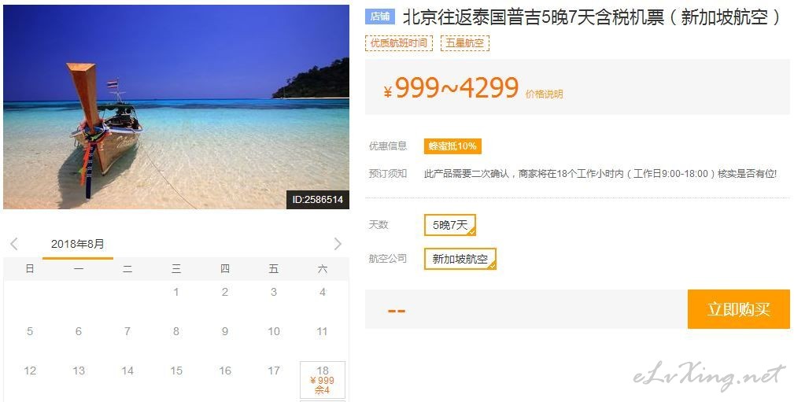Select August 18 priced ¥999
Image resolution: width=794 pixels, height=402 pixels.
point(323,380)
